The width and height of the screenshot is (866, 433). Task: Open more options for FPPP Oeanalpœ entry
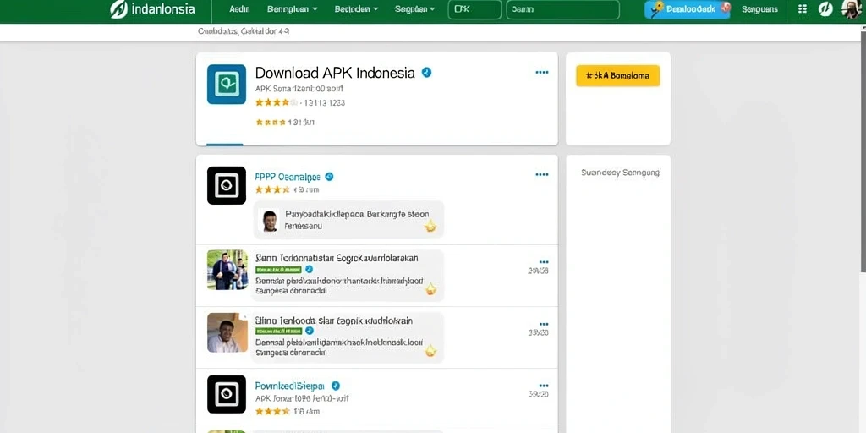pos(542,174)
